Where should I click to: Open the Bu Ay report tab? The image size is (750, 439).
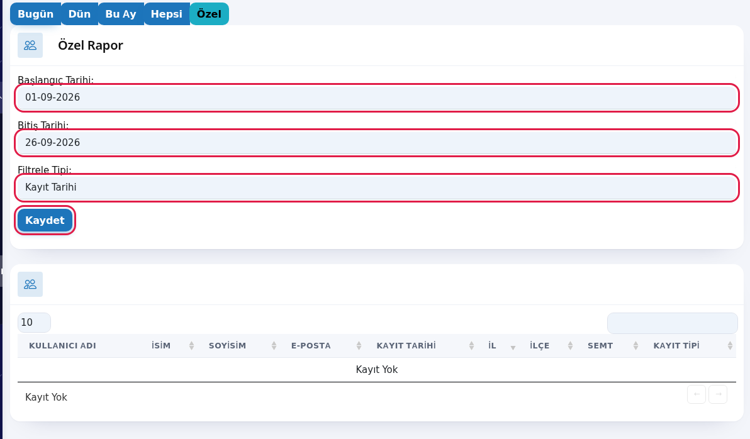point(121,14)
